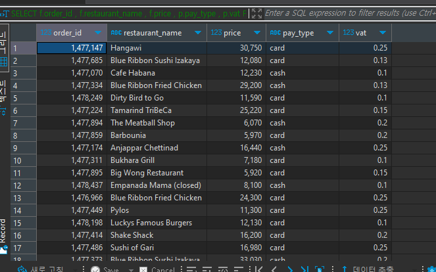The image size is (436, 272).
Task: Expand the Save button dropdown arrow
Action: 131,270
